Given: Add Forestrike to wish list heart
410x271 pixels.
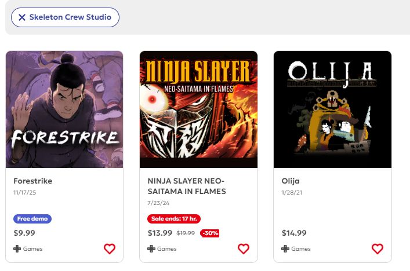Looking at the screenshot, I should point(110,249).
